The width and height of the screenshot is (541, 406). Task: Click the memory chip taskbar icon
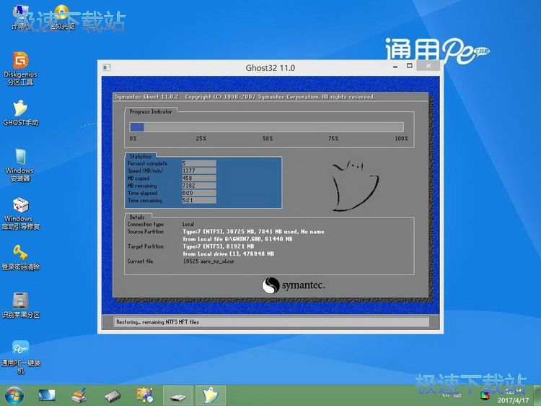(x=113, y=396)
